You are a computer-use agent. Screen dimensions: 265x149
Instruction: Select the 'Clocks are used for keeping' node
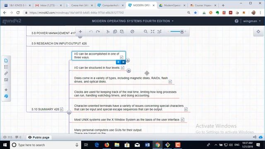click(125, 94)
